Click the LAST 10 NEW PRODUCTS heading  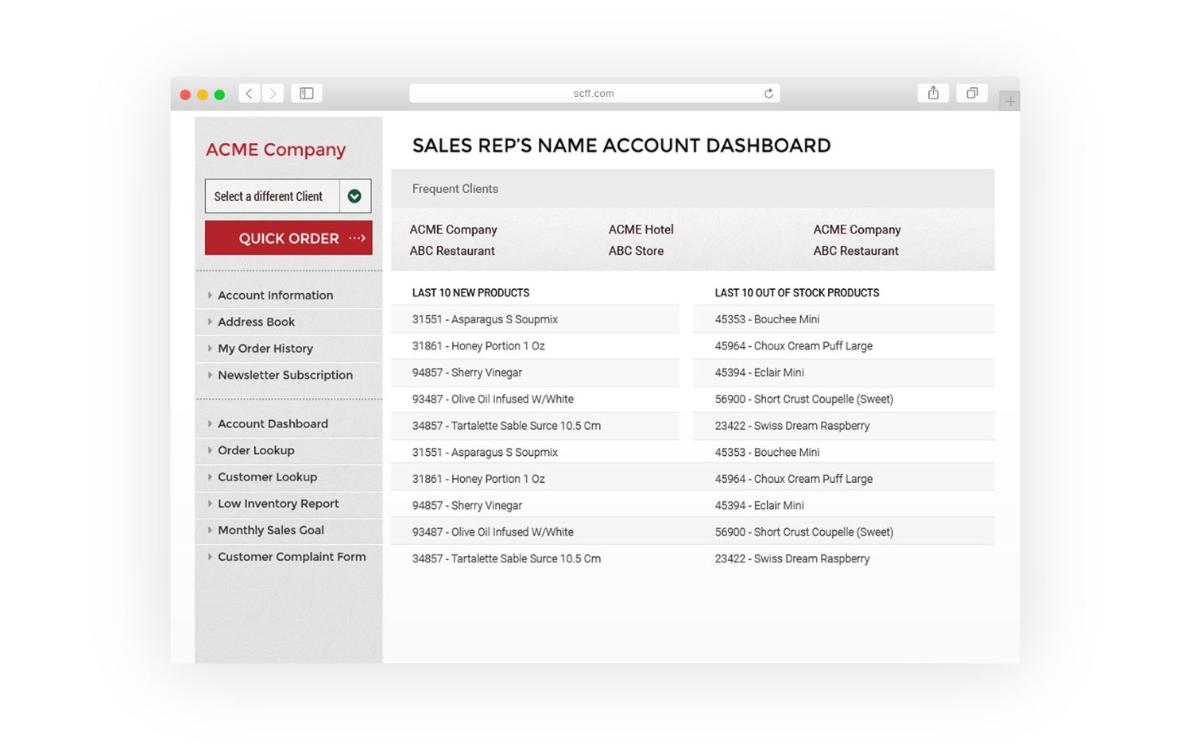470,293
